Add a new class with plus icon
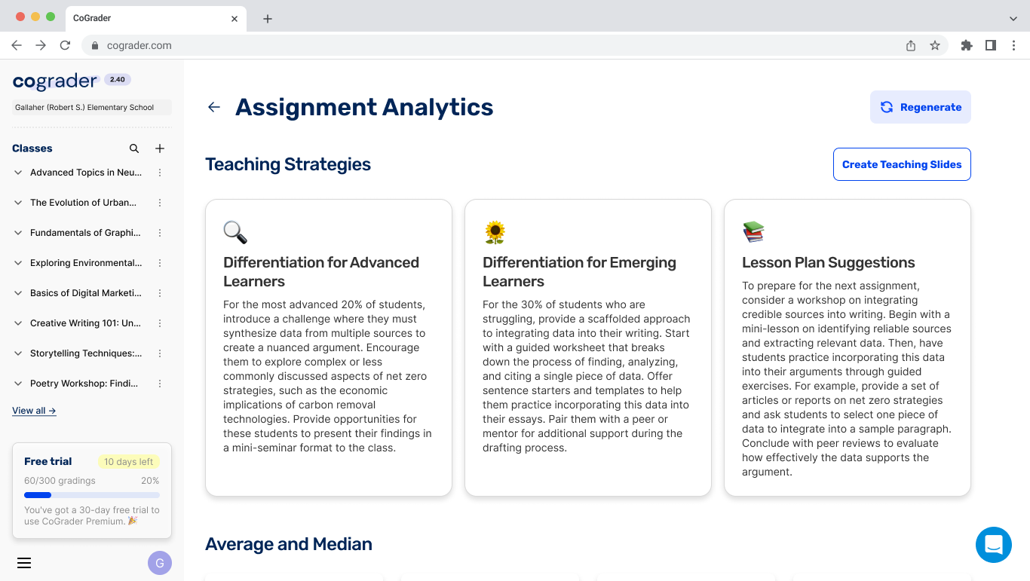Screen dimensions: 1030x581 point(160,148)
